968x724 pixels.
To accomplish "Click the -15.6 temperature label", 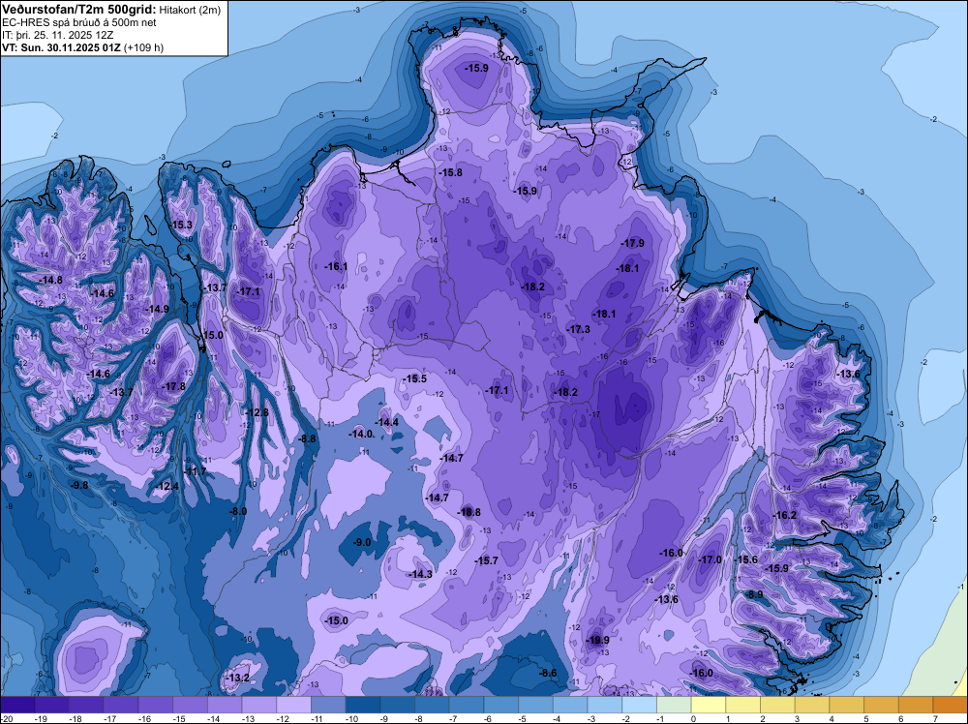I will (745, 559).
